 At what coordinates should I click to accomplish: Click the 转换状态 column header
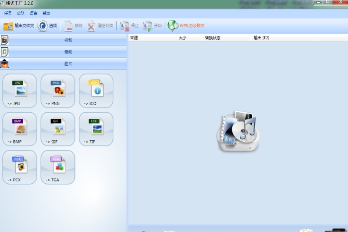(212, 37)
